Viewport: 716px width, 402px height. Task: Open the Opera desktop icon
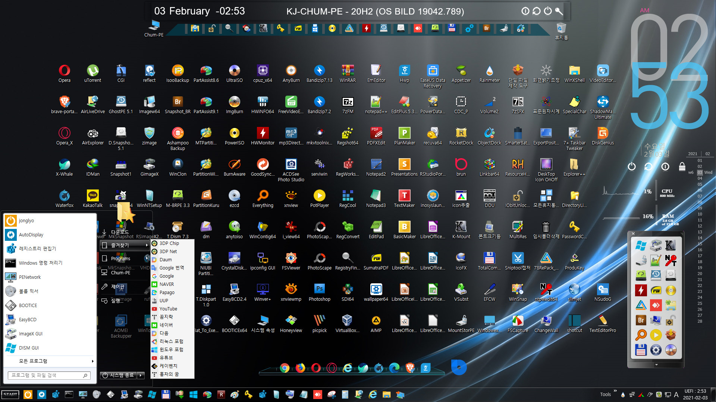pos(64,73)
